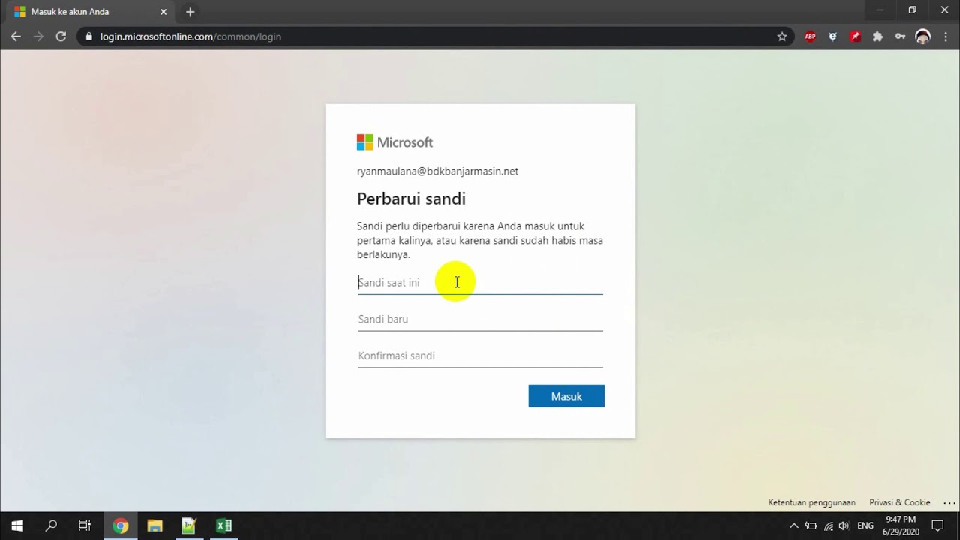The width and height of the screenshot is (960, 540).
Task: Open Chrome's three-dot menu
Action: point(946,36)
